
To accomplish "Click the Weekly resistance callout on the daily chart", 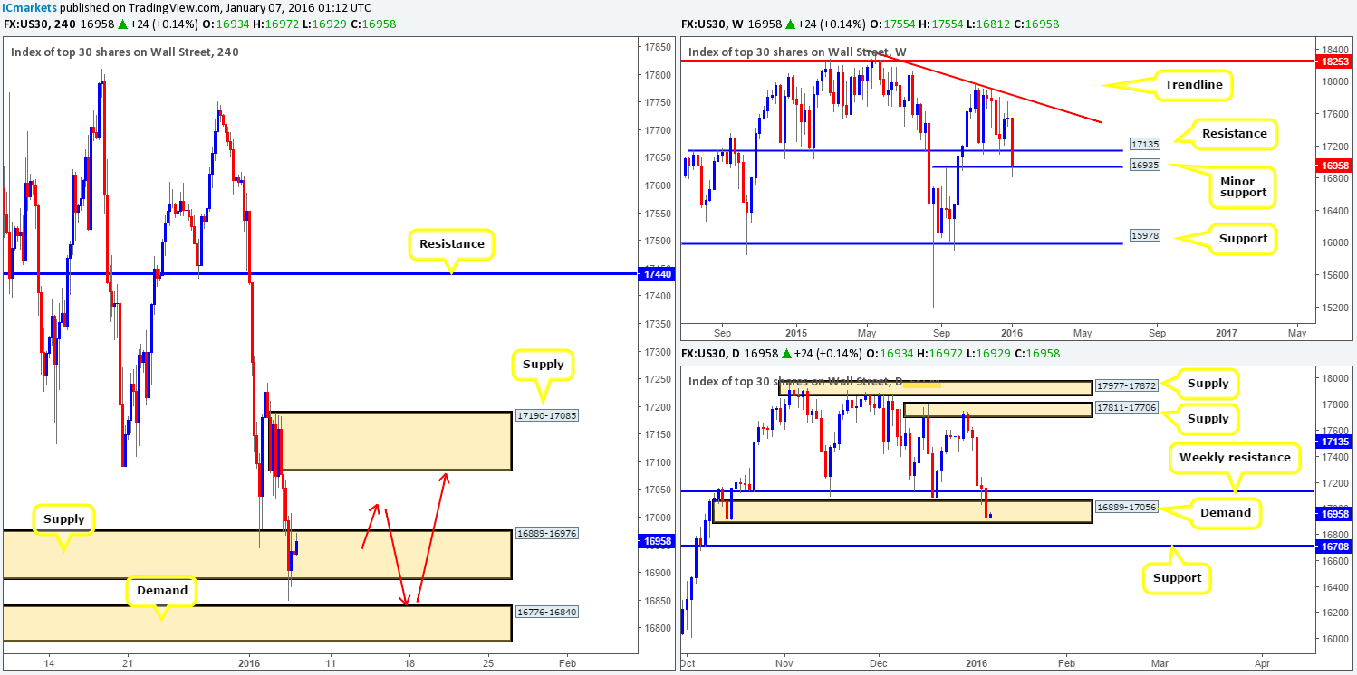I will [x=1235, y=458].
